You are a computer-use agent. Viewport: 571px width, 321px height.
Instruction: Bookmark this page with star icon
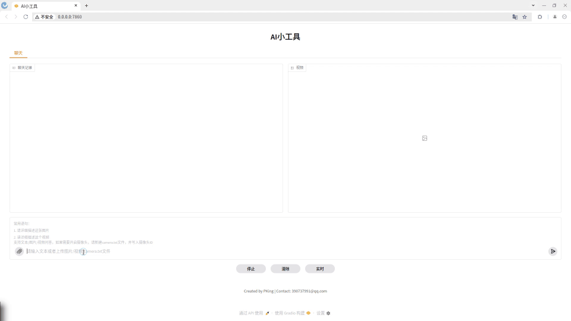(525, 17)
